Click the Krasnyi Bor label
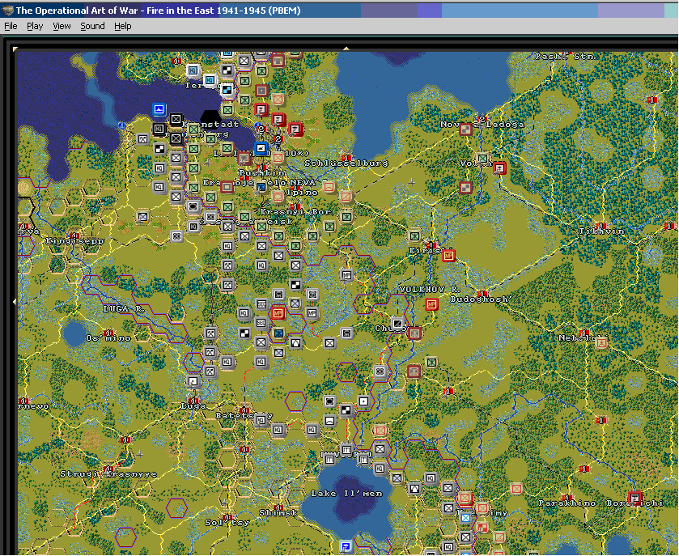This screenshot has height=556, width=679. (x=295, y=212)
